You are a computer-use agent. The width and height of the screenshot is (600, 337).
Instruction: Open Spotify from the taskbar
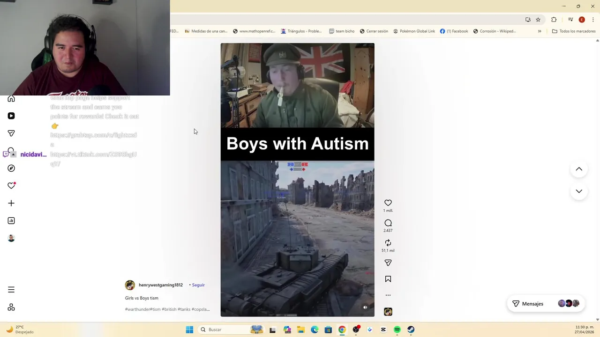click(x=397, y=330)
